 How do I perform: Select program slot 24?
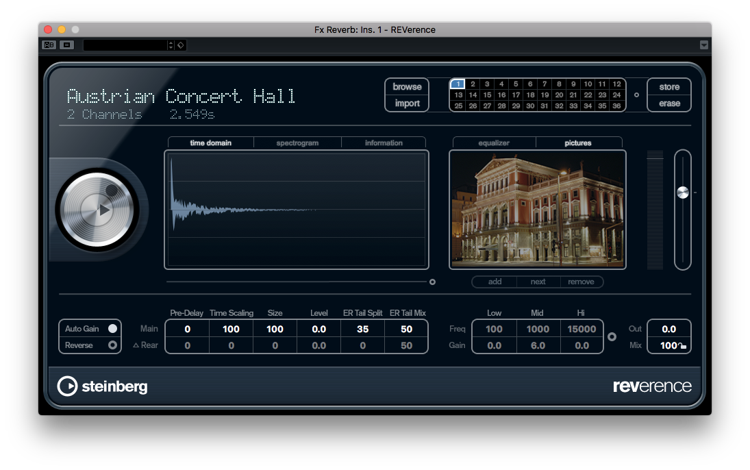617,95
